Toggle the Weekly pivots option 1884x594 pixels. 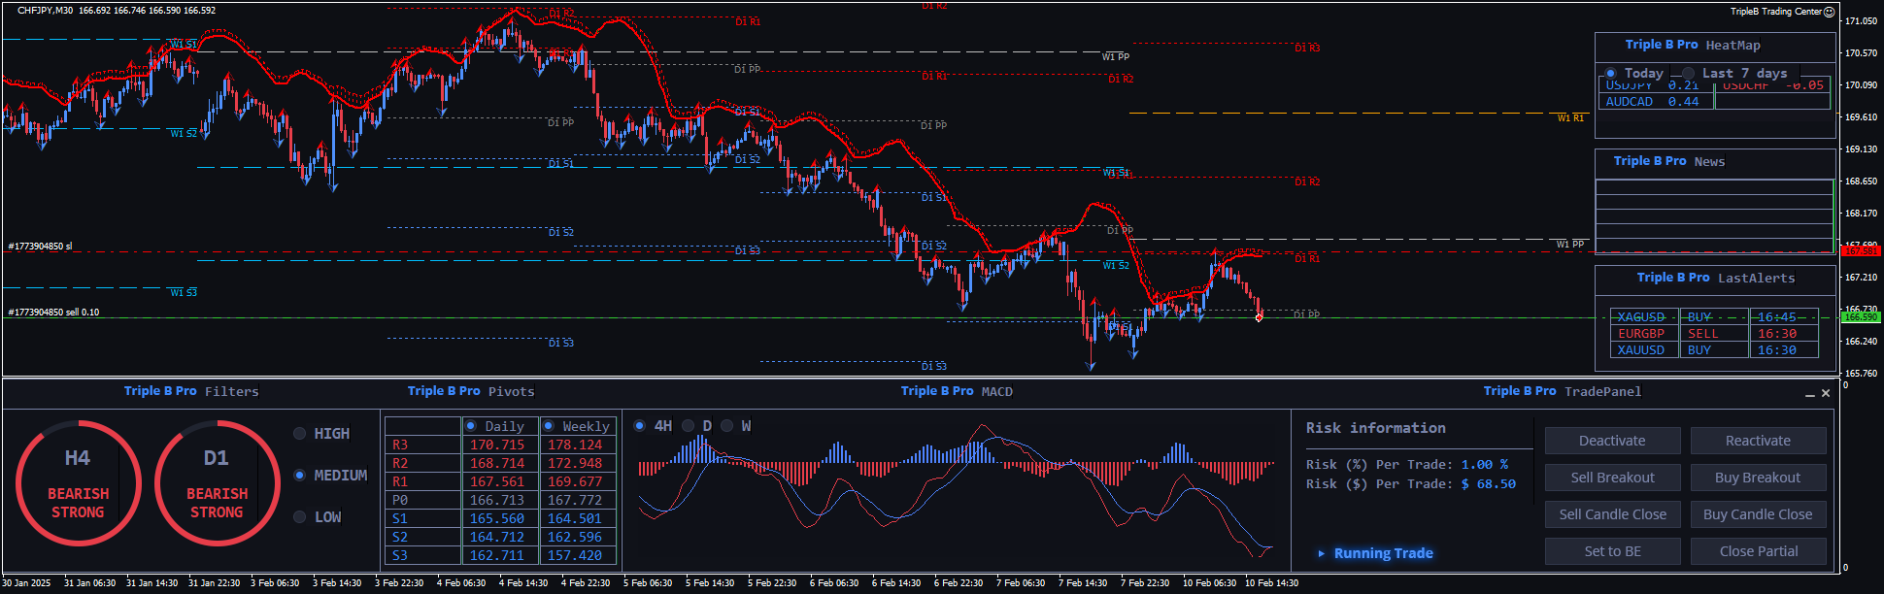tap(549, 426)
